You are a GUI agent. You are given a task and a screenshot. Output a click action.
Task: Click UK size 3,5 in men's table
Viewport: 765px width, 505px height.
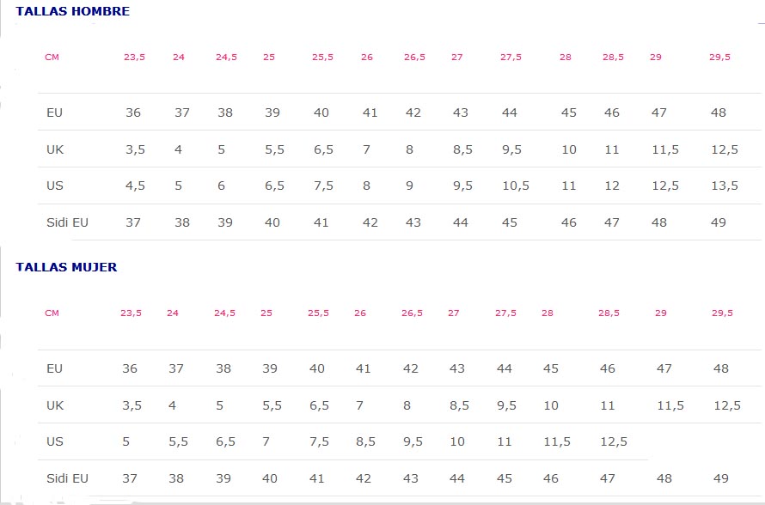135,149
